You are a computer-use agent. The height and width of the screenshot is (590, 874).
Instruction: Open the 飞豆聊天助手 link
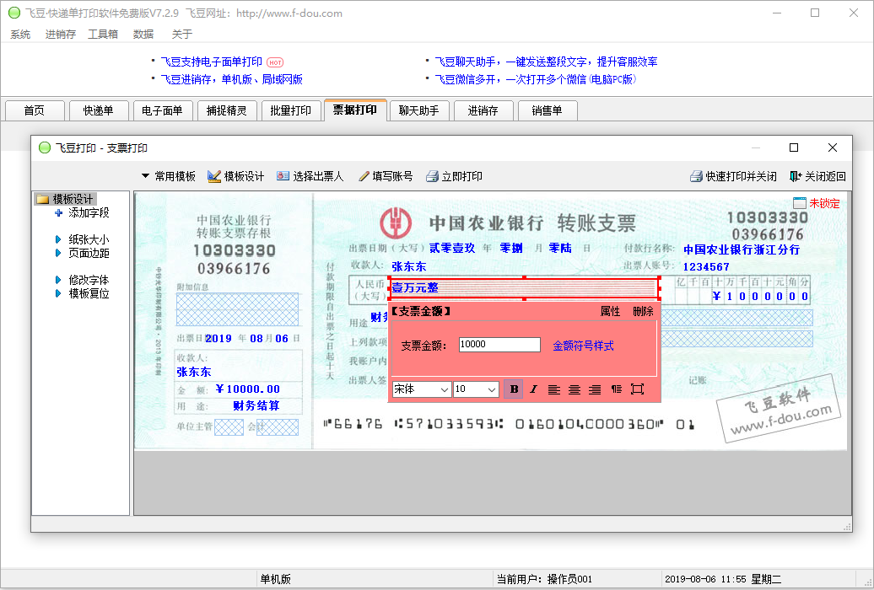pyautogui.click(x=546, y=62)
